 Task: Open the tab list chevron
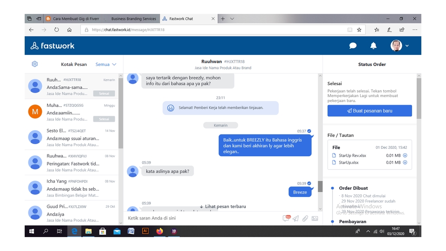[232, 19]
